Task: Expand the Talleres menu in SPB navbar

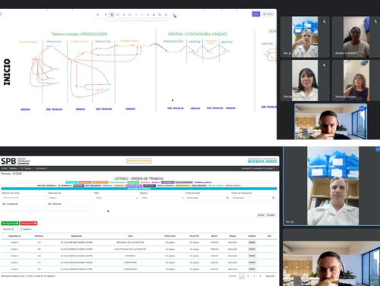Action: click(14, 168)
